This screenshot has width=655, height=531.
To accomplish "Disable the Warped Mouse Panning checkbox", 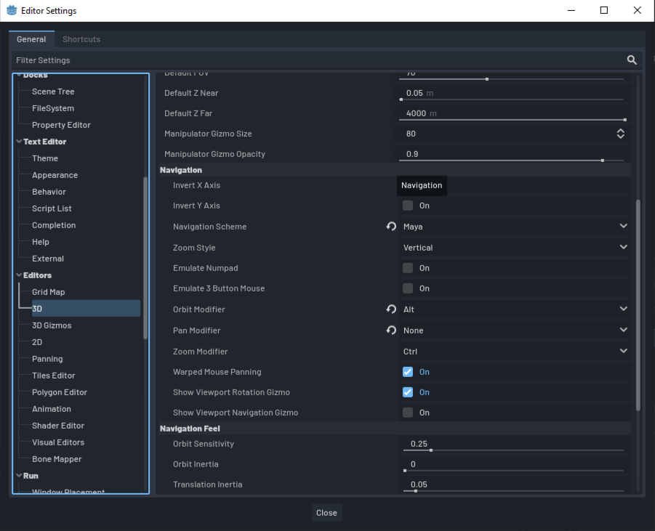I will click(x=408, y=372).
